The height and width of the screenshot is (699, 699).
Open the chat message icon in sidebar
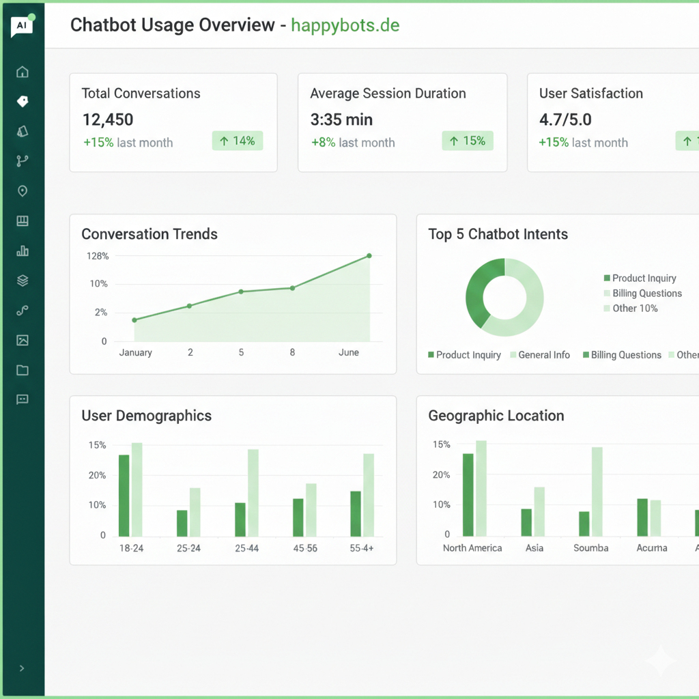[23, 399]
